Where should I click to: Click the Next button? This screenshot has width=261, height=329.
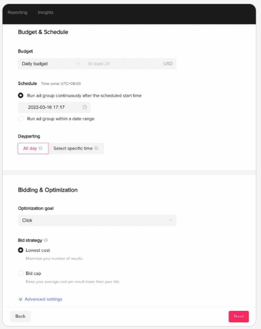pyautogui.click(x=239, y=316)
